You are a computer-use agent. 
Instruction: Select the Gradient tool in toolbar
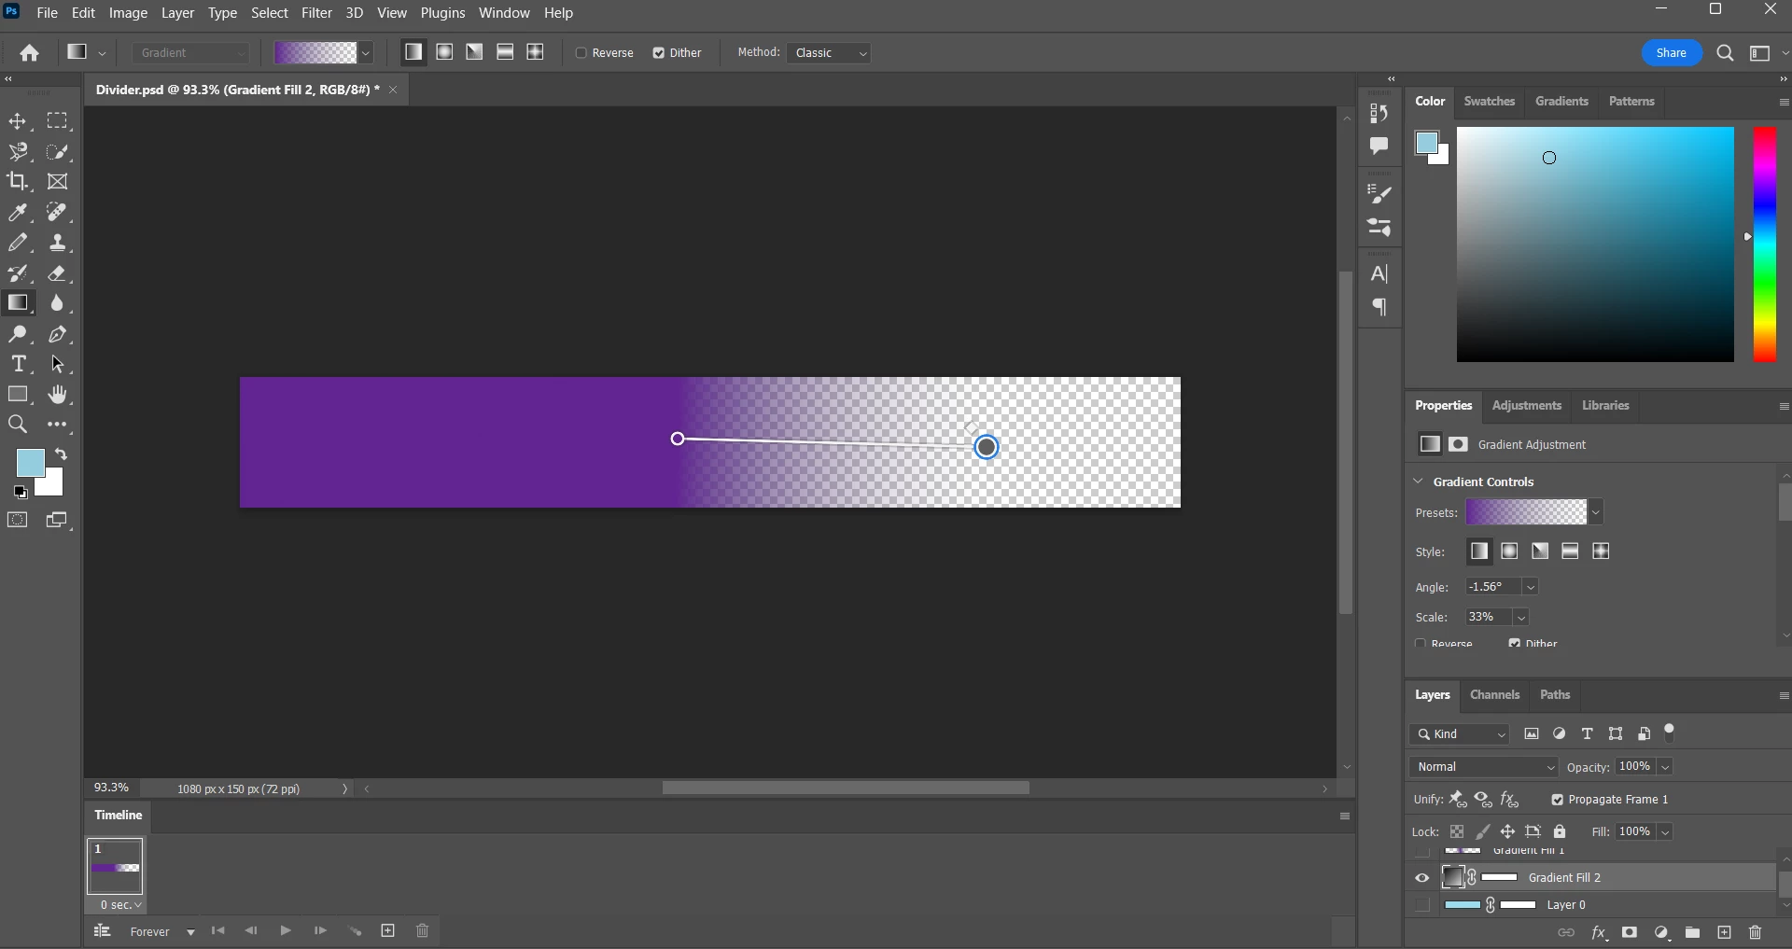coord(18,303)
